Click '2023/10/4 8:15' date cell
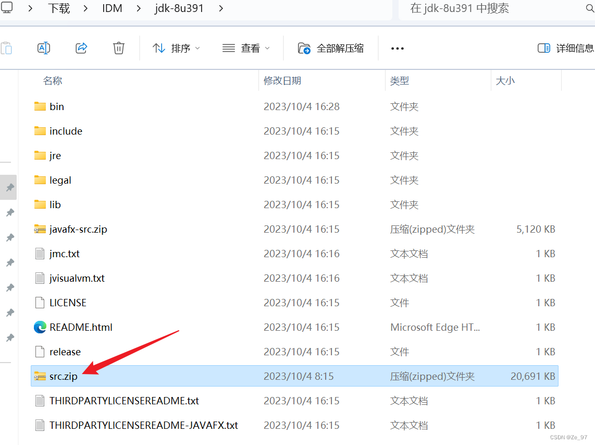595x445 pixels. pyautogui.click(x=299, y=376)
